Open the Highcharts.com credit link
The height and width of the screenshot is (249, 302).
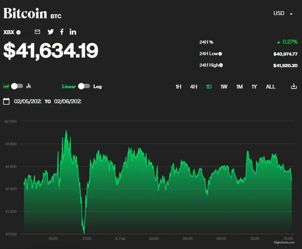tap(284, 242)
